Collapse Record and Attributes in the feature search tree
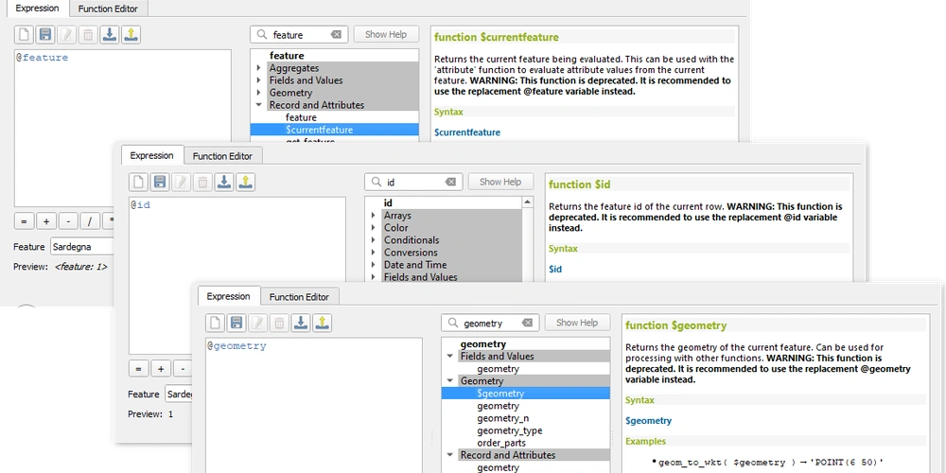 pyautogui.click(x=259, y=105)
